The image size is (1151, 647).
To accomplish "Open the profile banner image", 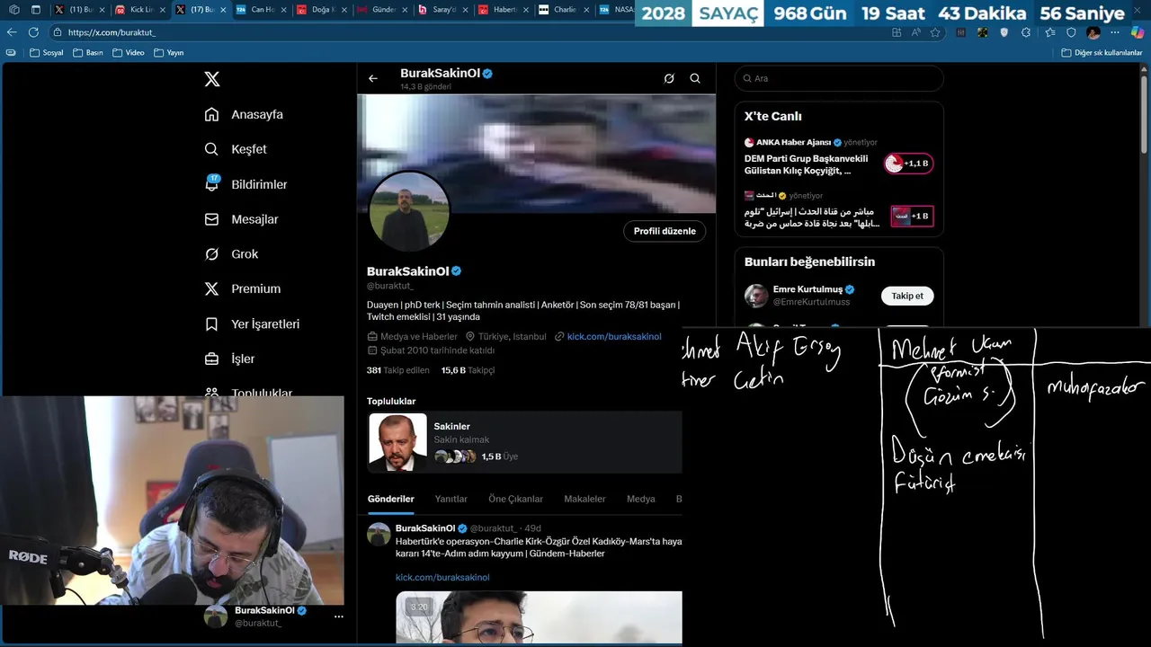I will tap(537, 154).
